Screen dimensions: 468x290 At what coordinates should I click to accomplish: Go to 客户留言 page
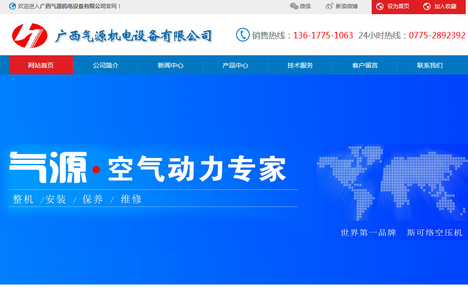click(364, 65)
